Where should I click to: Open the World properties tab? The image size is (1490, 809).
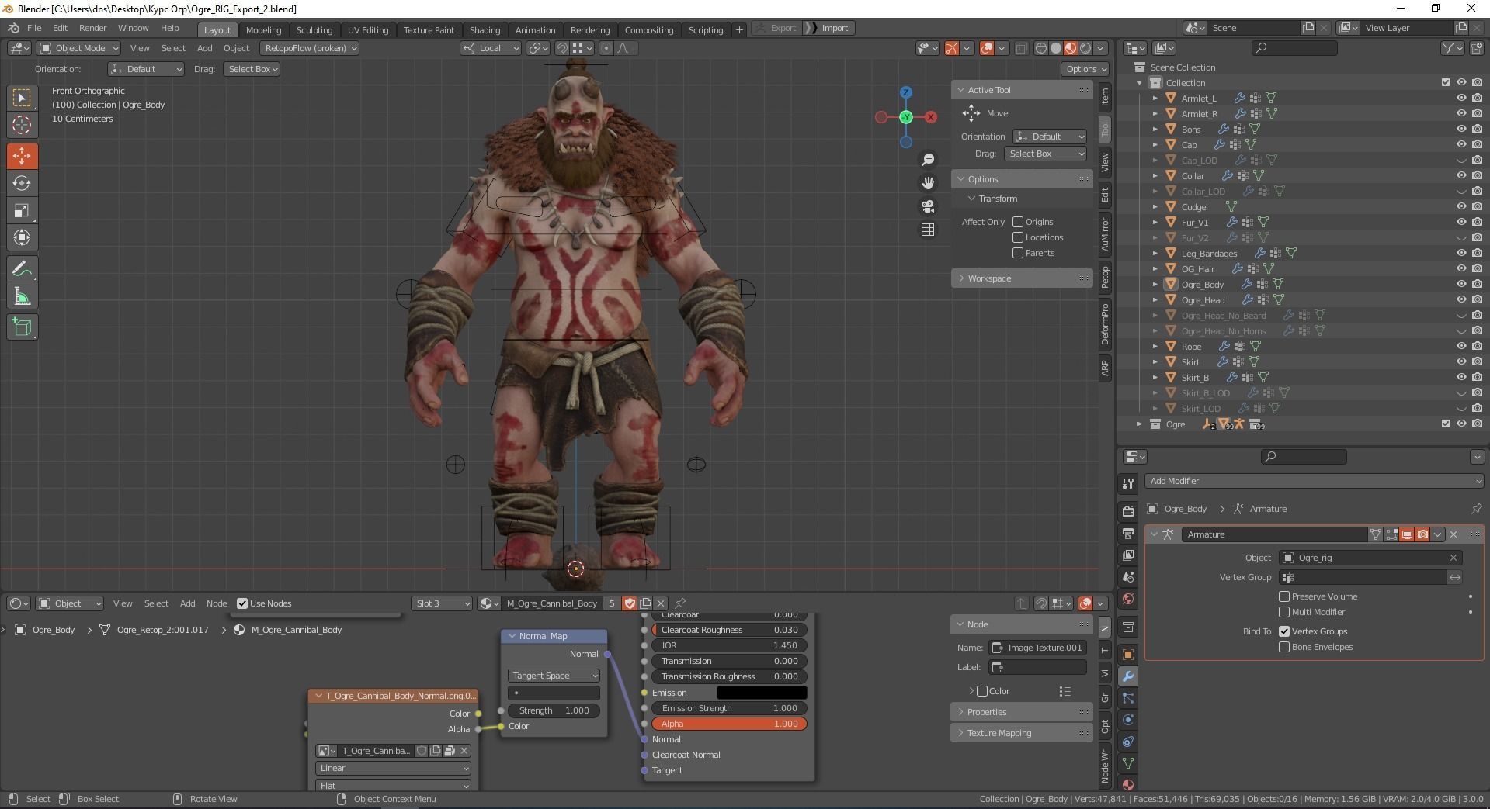[1128, 599]
